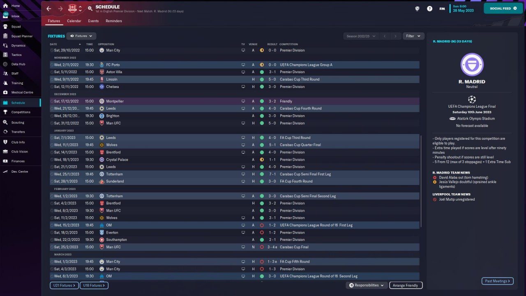Toggle the check circle beside Wed, 18/1/2023

pyautogui.click(x=52, y=160)
